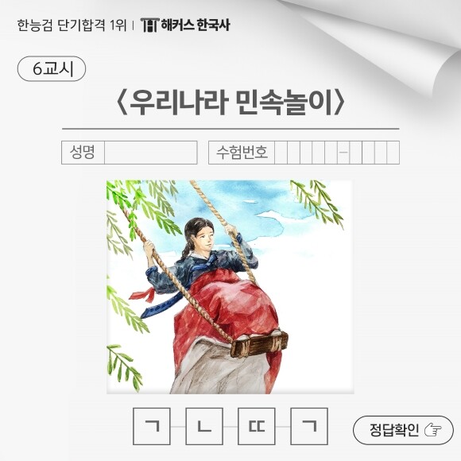Image resolution: width=461 pixels, height=461 pixels.
Task: Click the 성명 name input field
Action: [x=150, y=153]
